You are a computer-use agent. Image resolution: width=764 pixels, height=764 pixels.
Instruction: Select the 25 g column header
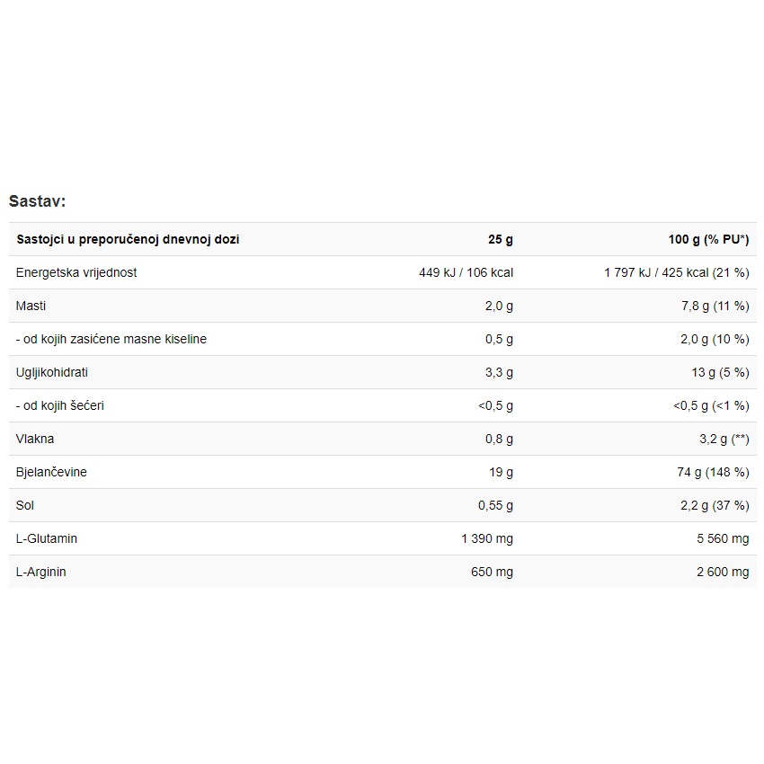[501, 239]
